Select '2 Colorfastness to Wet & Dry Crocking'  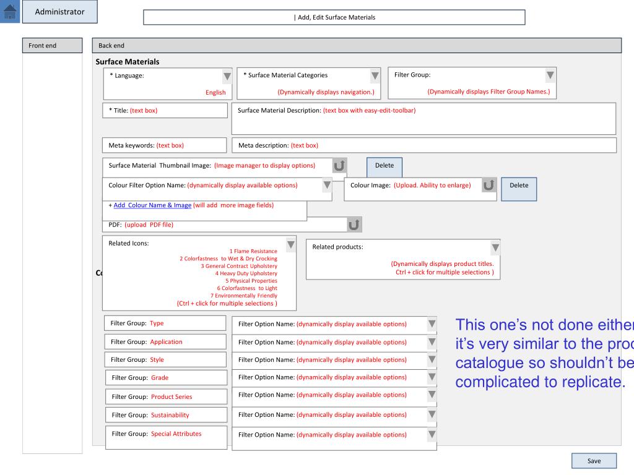[x=228, y=259]
